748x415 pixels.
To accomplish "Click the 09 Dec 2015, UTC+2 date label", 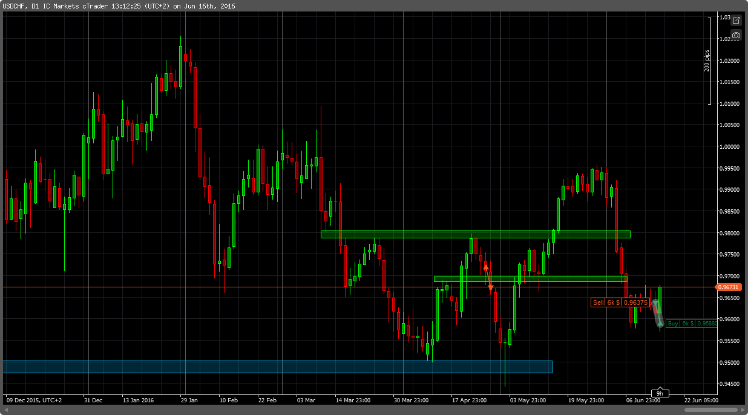I will click(34, 400).
